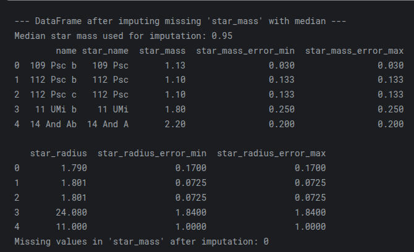Click the DataFrame after imputing title line
This screenshot has height=252, width=414.
coord(180,22)
